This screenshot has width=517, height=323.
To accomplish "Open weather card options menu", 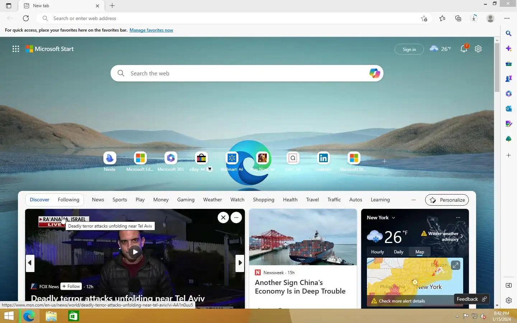I will [458, 217].
